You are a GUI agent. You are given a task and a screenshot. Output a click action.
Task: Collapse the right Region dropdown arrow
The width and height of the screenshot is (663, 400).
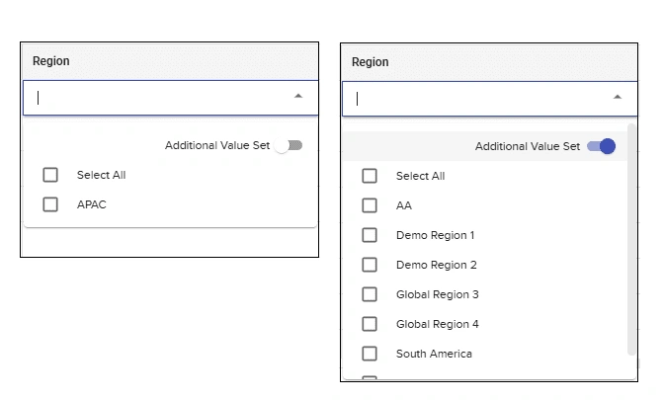pos(618,97)
